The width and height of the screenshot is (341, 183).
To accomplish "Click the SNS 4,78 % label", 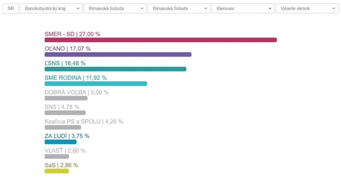I will click(62, 107).
